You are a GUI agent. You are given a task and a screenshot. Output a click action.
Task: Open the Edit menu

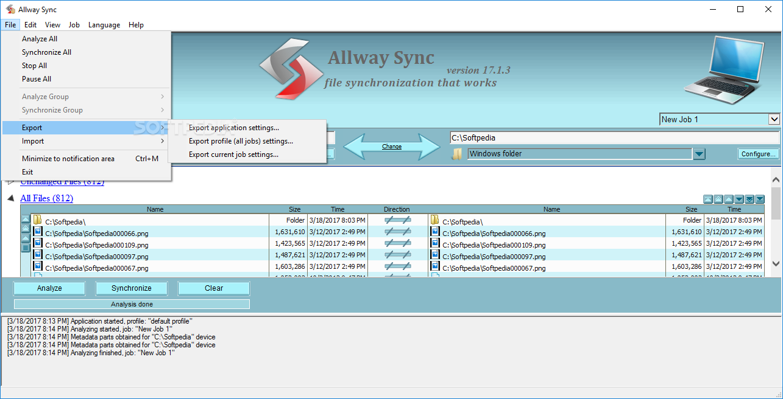point(30,25)
